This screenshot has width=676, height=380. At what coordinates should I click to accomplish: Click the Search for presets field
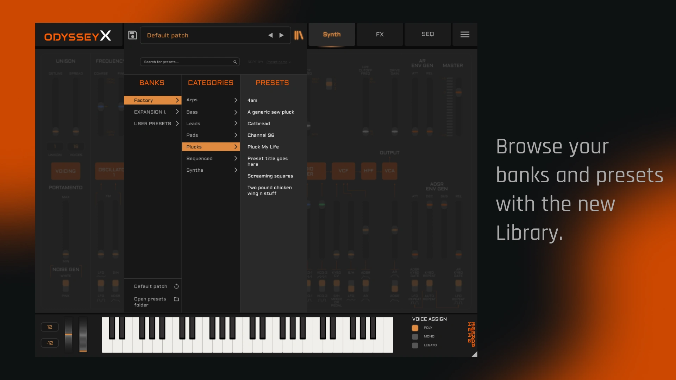(190, 62)
